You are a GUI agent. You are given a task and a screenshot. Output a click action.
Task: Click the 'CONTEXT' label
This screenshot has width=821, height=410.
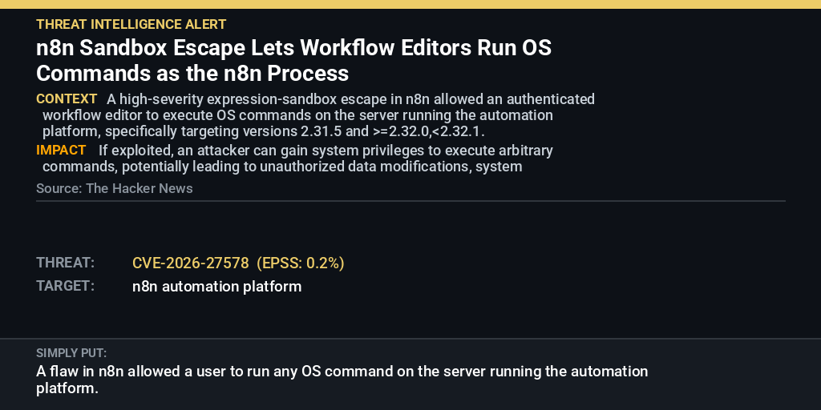[x=67, y=98]
